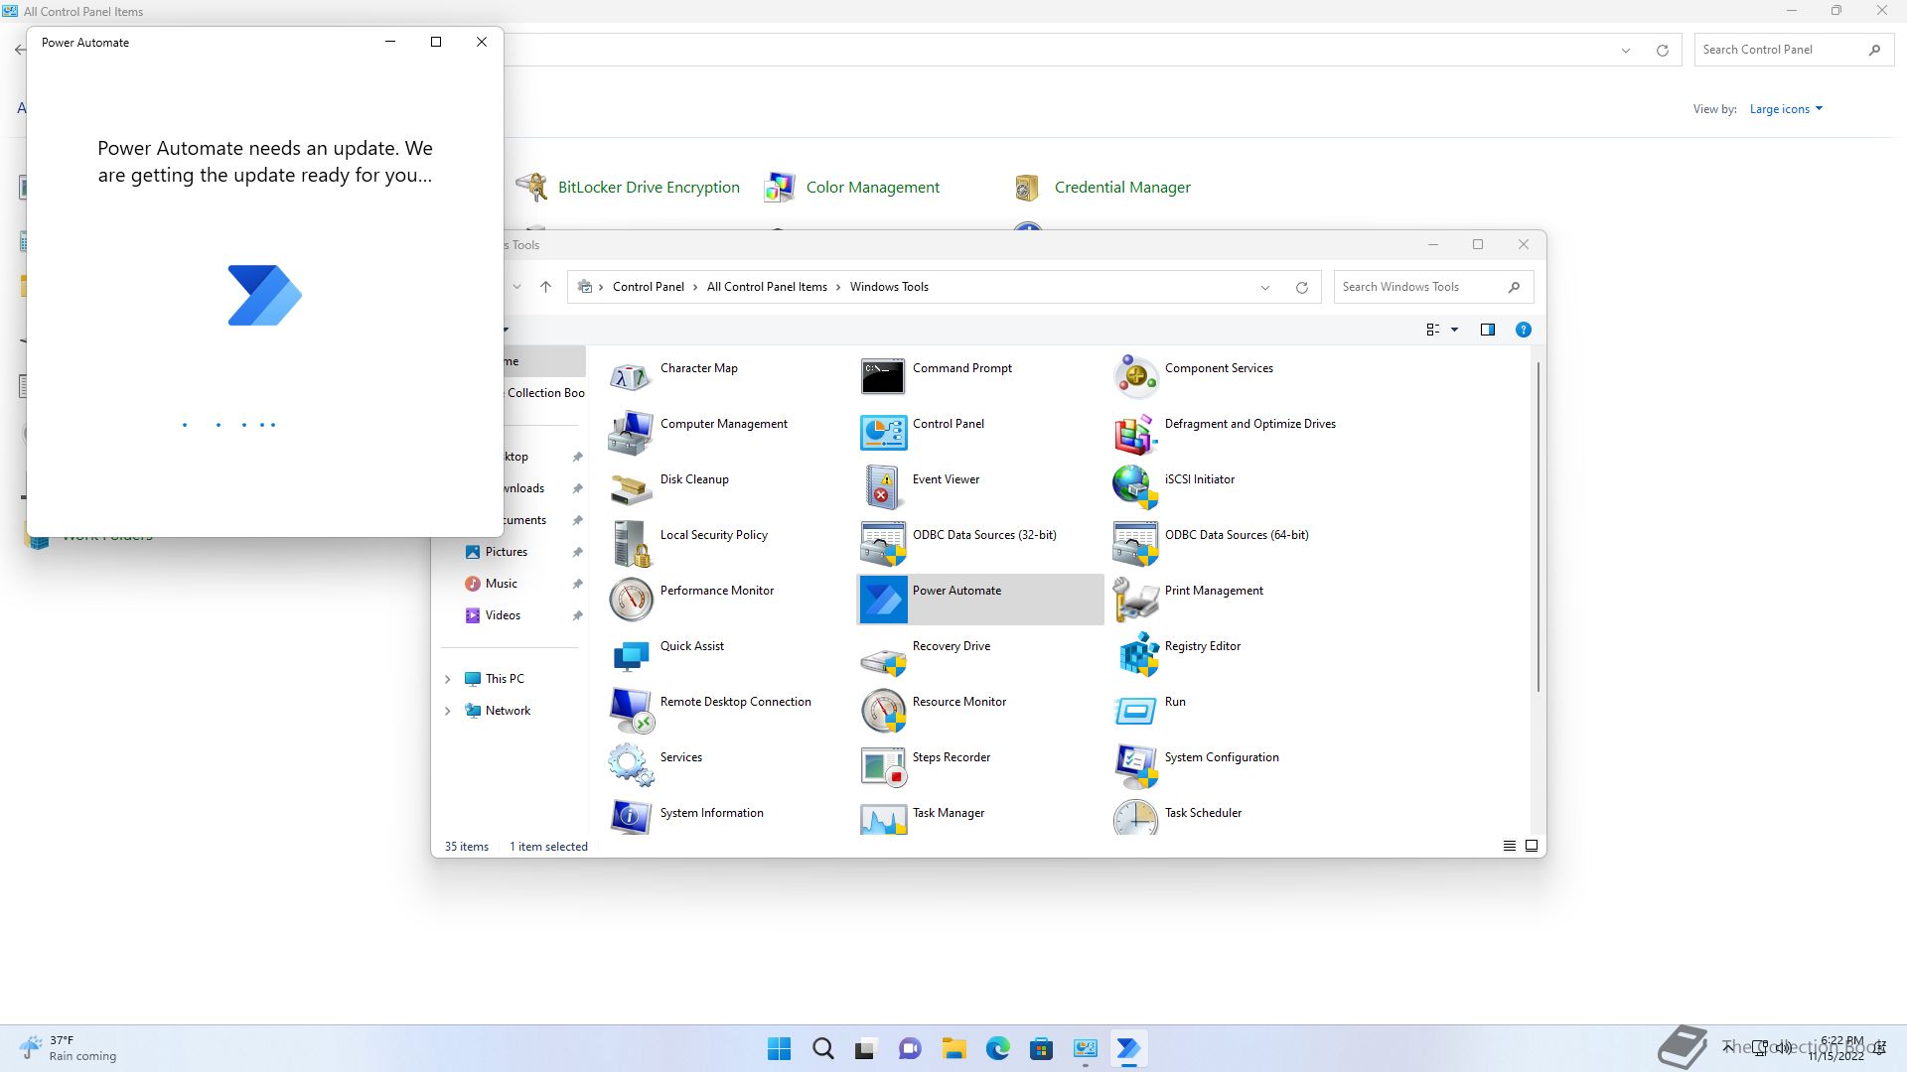Open Disk Cleanup icon
Viewport: 1907px width, 1072px height.
[x=631, y=488]
